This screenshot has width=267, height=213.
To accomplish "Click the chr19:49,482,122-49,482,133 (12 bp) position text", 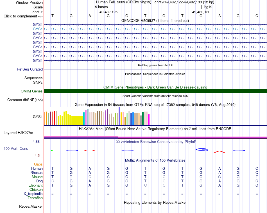I will [x=184, y=2].
